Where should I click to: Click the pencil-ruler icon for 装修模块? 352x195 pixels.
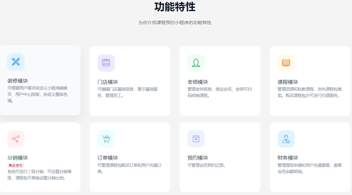[16, 62]
